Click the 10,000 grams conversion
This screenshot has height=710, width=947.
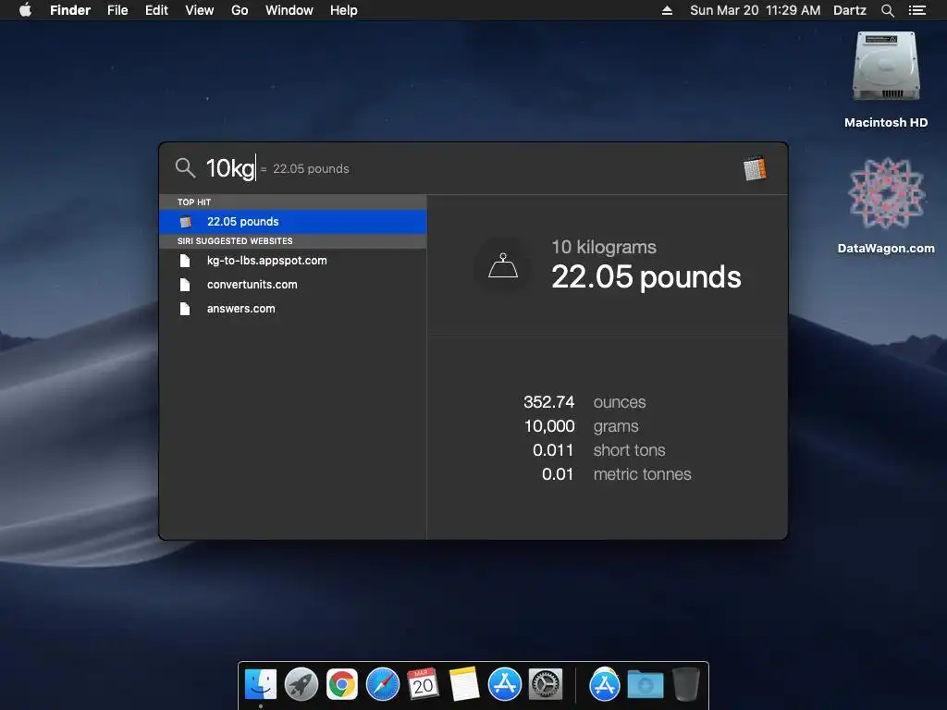(x=581, y=426)
